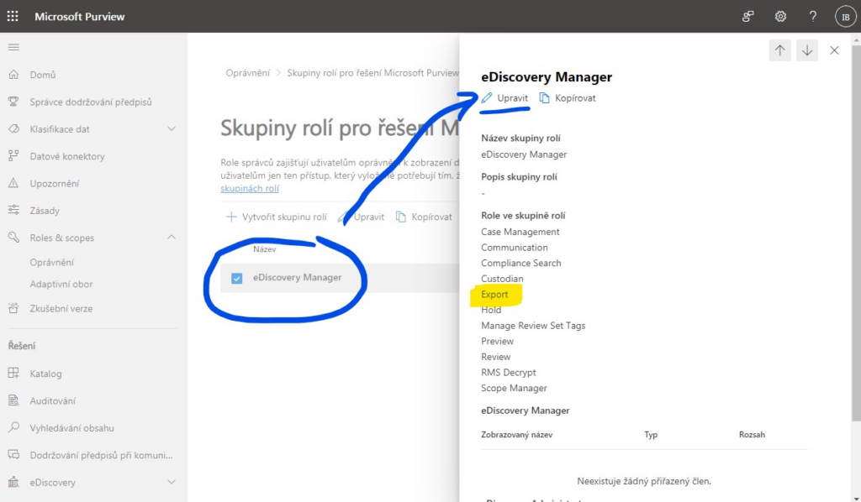Viewport: 861px width, 502px height.
Task: Click the Správce dodržování předpisů trophy icon
Action: [x=13, y=102]
